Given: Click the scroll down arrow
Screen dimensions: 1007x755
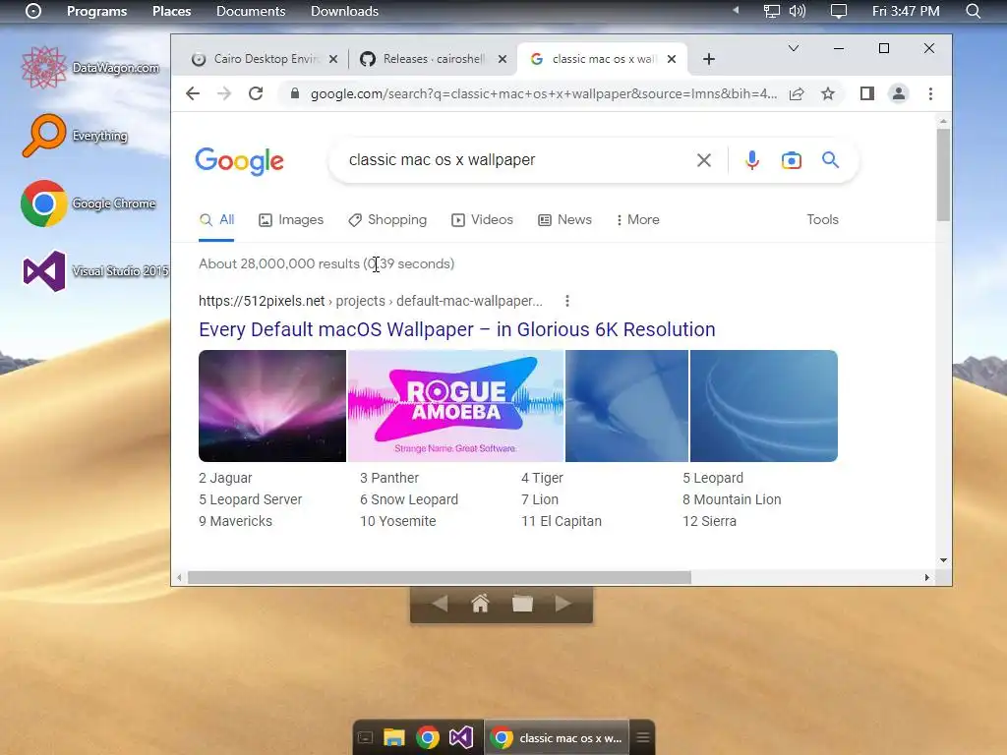Looking at the screenshot, I should [x=943, y=559].
